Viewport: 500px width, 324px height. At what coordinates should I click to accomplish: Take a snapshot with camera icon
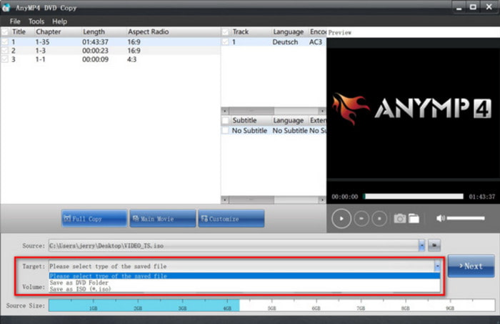pos(399,219)
